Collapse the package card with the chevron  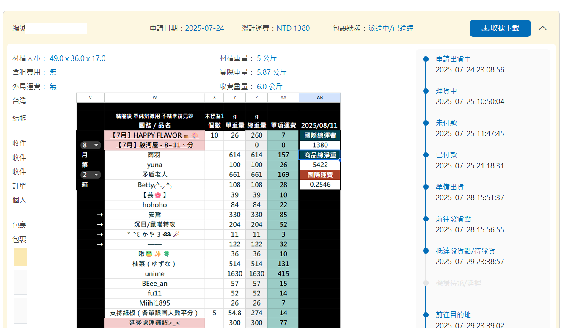[542, 28]
